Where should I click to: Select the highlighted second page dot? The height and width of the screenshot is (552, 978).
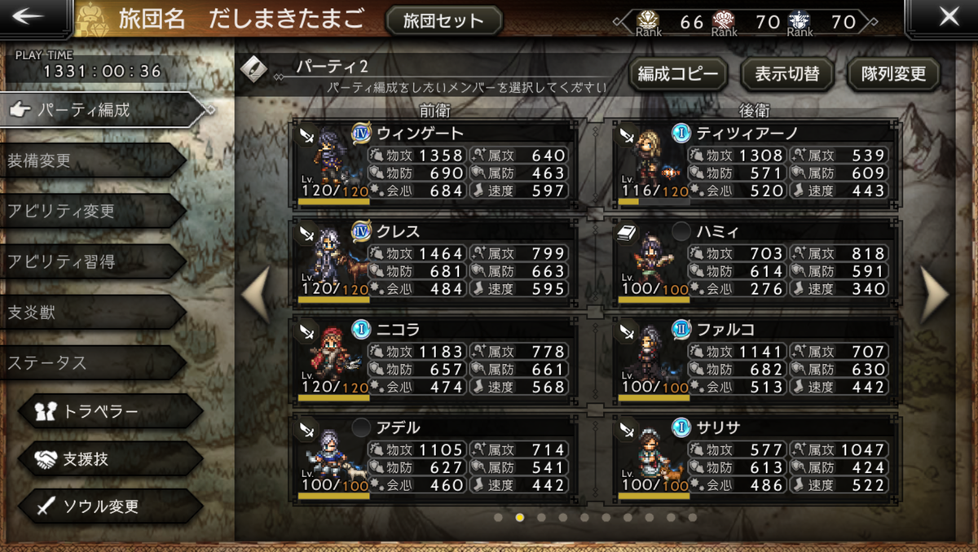(x=520, y=517)
